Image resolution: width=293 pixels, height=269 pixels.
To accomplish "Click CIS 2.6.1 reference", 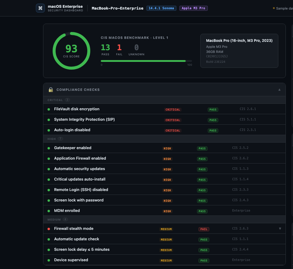I will point(248,109).
